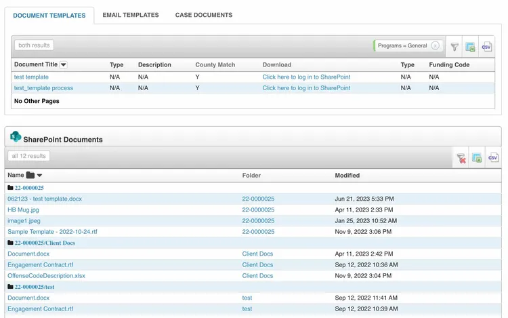Click SharePoint login link for test template row
508x318 pixels.
click(306, 77)
